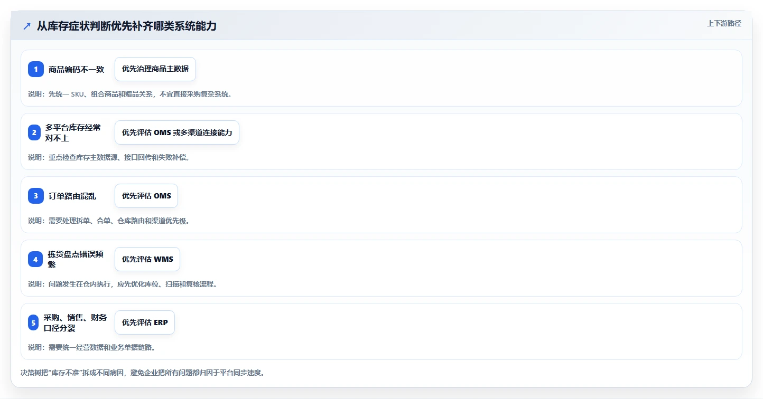Viewport: 763px width, 399px height.
Task: Select step badge number 3
Action: point(36,196)
